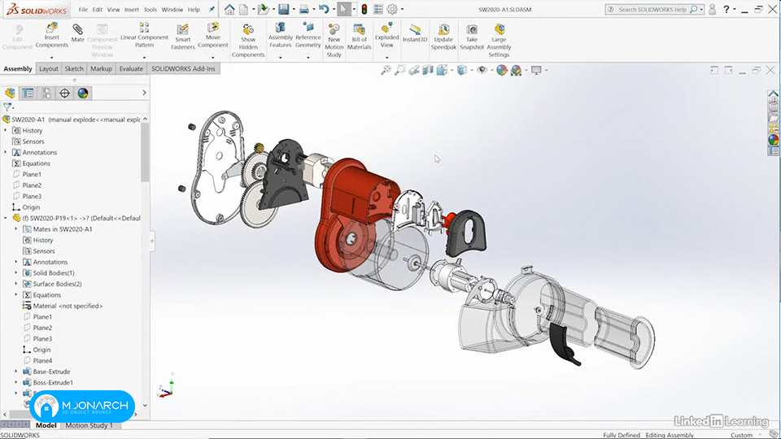Click Show Hidden Components
Viewport: 781px width, 439px height.
pos(248,40)
